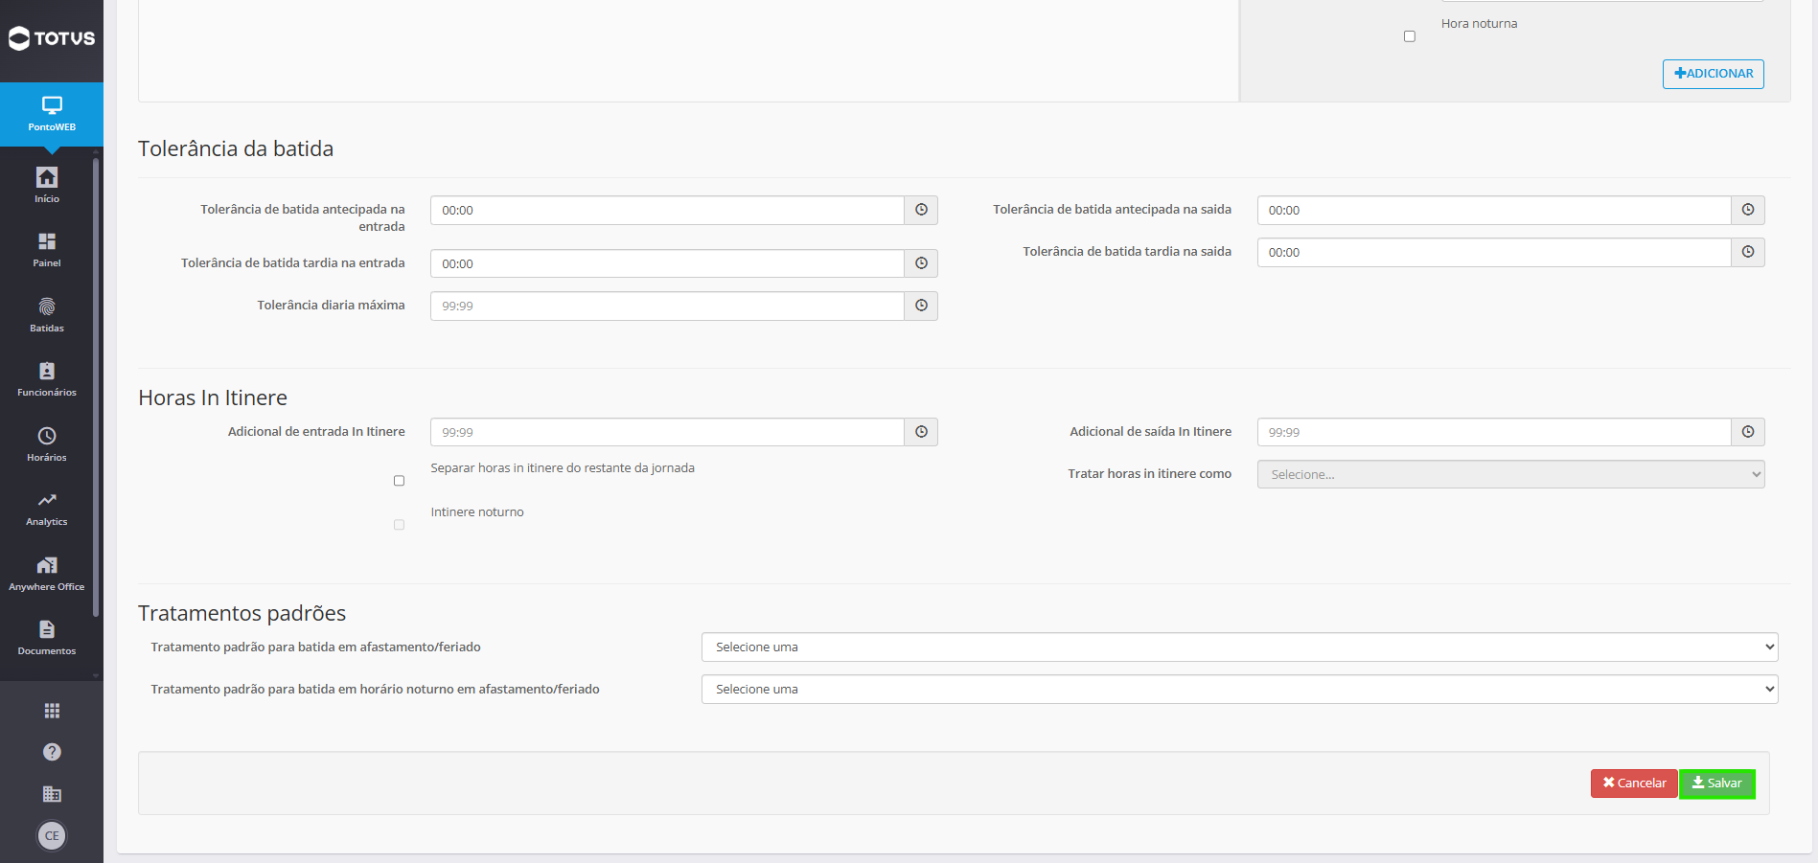Click the red Cancelar button
The height and width of the screenshot is (863, 1818).
(1634, 784)
